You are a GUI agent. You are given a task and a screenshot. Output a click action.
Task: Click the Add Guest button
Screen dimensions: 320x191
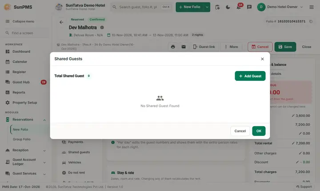coord(250,76)
